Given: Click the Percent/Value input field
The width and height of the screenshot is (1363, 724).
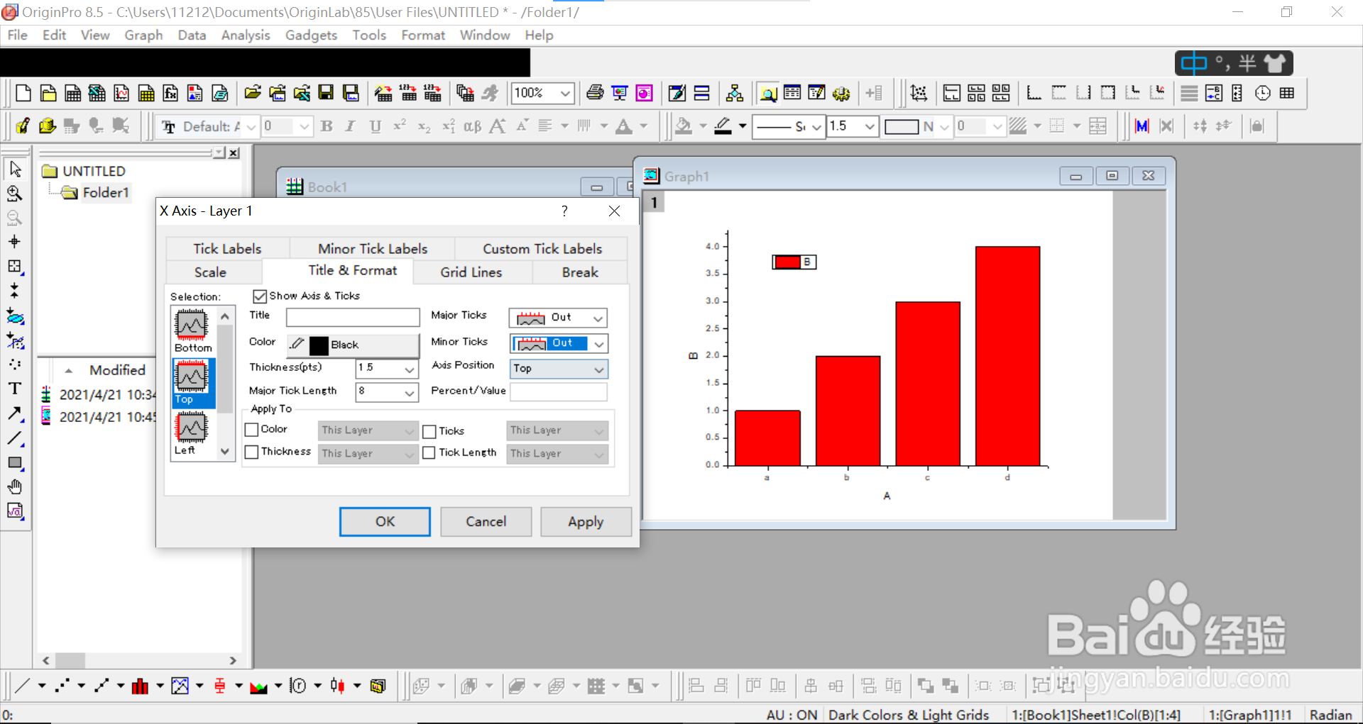Looking at the screenshot, I should coord(559,391).
